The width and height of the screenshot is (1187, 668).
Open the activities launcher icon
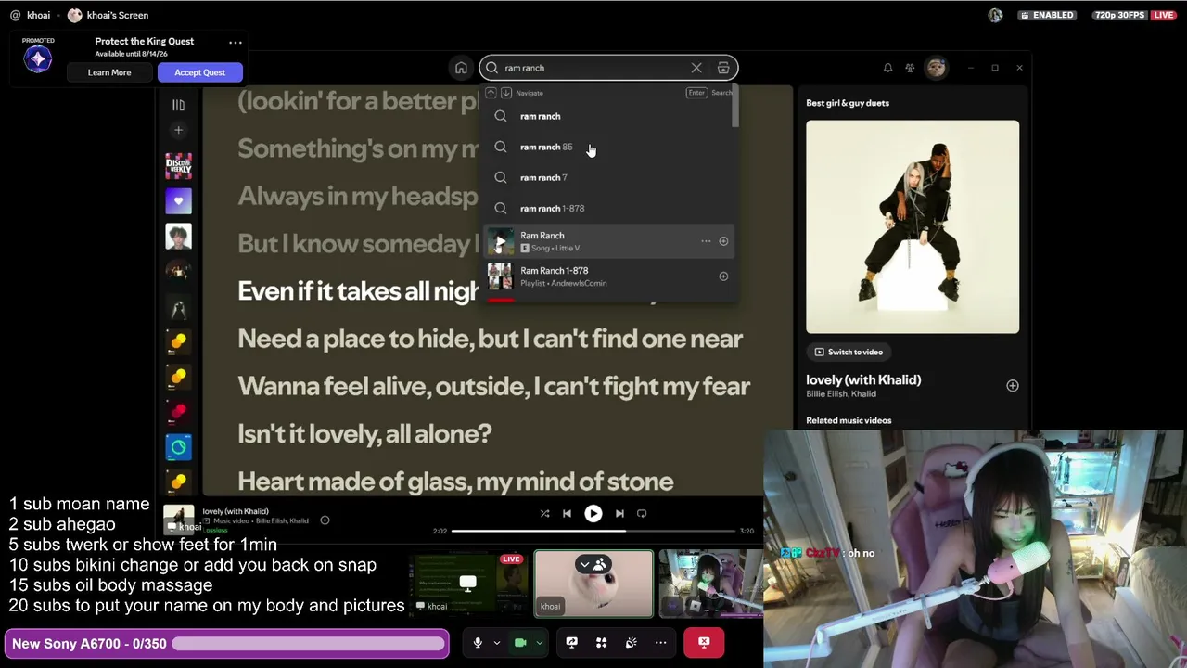click(601, 642)
